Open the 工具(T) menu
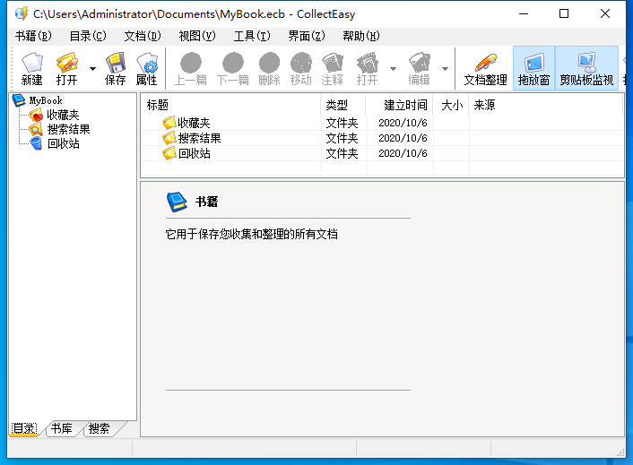This screenshot has width=633, height=465. 252,36
